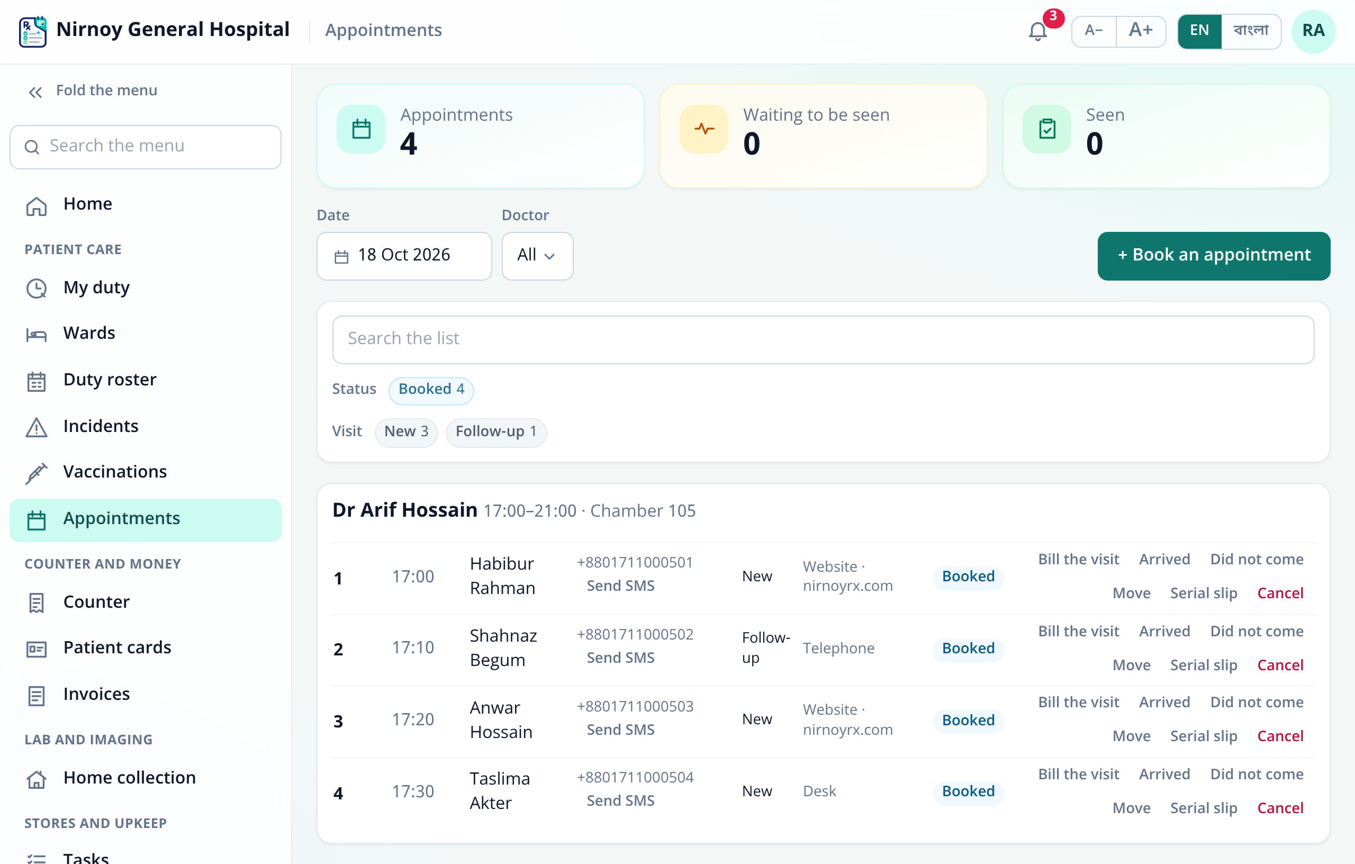Viewport: 1355px width, 864px height.
Task: Click the Waiting to be seen pulse icon
Action: point(703,129)
